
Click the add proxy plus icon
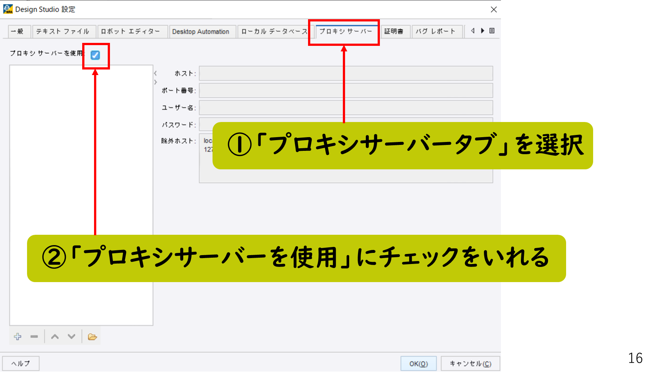pyautogui.click(x=17, y=336)
